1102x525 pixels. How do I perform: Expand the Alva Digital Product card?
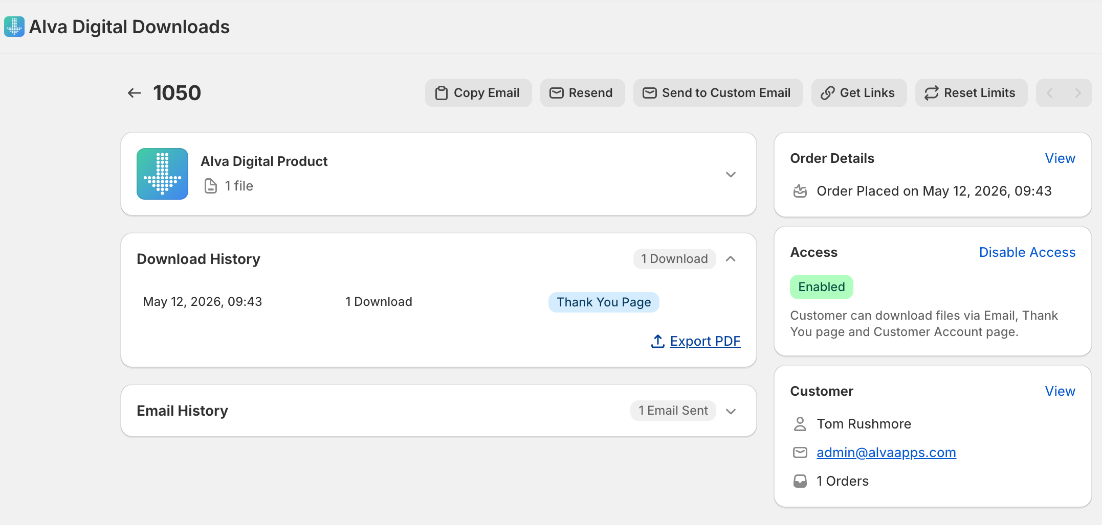click(x=731, y=174)
